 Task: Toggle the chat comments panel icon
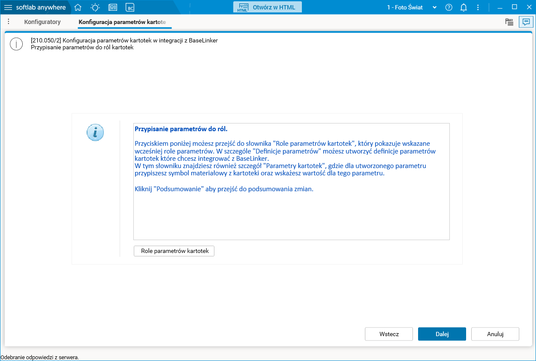pyautogui.click(x=526, y=22)
